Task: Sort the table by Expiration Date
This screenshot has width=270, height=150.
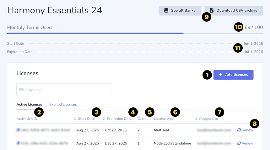Action: click(104, 119)
